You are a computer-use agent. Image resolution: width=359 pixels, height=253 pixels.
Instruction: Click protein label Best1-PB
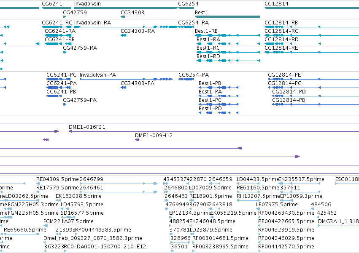click(x=210, y=83)
